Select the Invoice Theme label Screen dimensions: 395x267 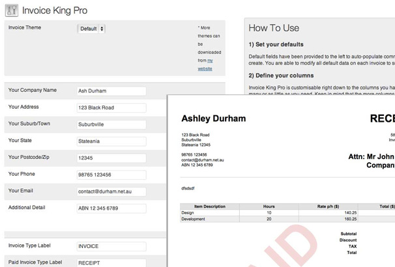[25, 27]
